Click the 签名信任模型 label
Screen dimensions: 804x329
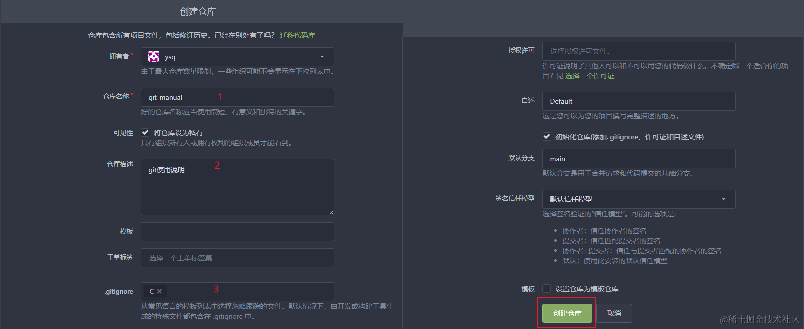click(x=515, y=198)
